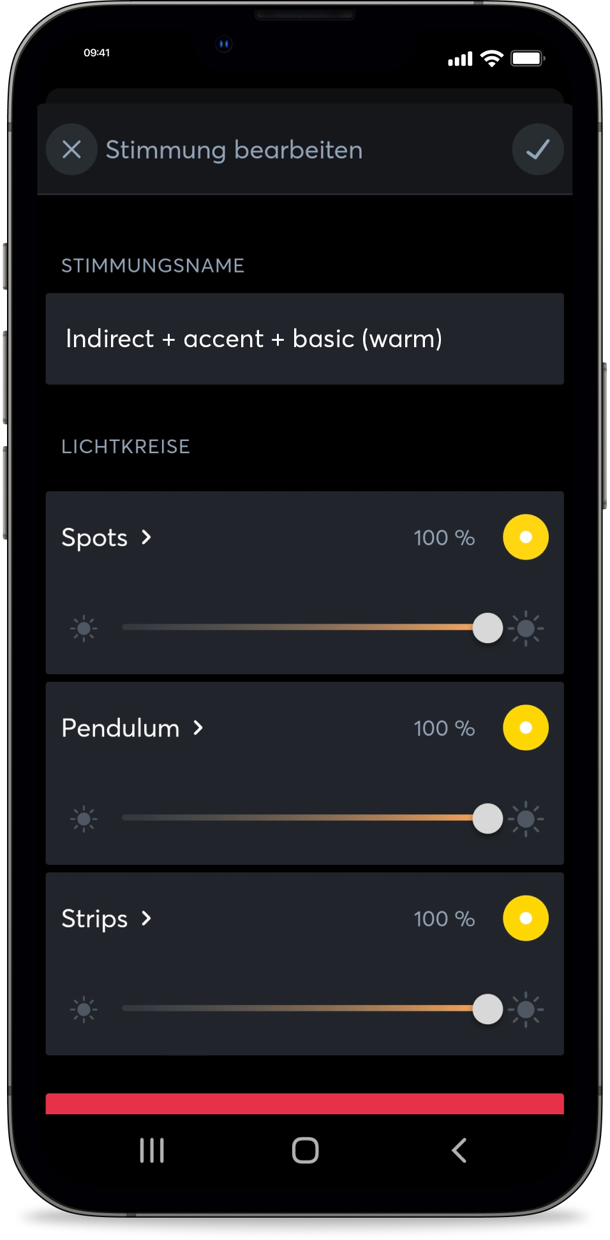Click the dim sun icon for Strips
The width and height of the screenshot is (610, 1240).
coord(84,1009)
